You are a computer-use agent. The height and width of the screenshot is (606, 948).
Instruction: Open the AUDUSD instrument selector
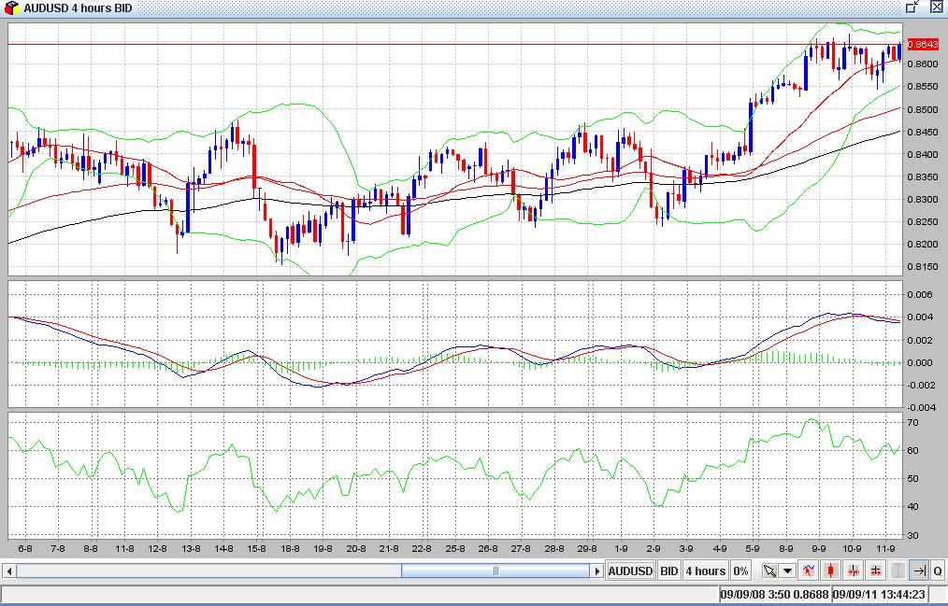point(631,571)
